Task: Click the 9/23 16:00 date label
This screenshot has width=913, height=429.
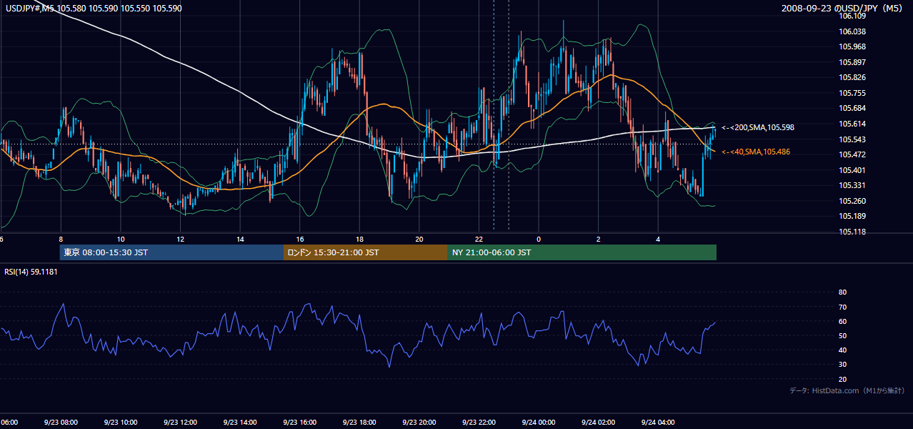Action: pos(300,422)
